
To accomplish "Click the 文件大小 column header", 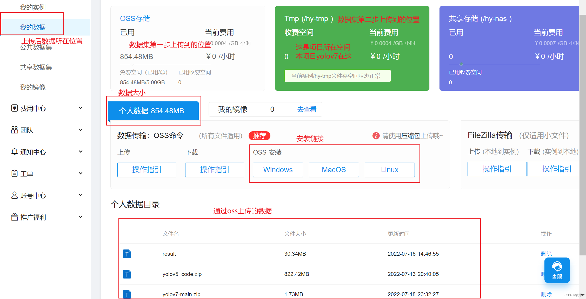I will pyautogui.click(x=295, y=234).
